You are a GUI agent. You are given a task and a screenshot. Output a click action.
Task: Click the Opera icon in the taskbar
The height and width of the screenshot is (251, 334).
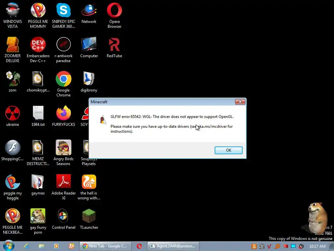139,246
